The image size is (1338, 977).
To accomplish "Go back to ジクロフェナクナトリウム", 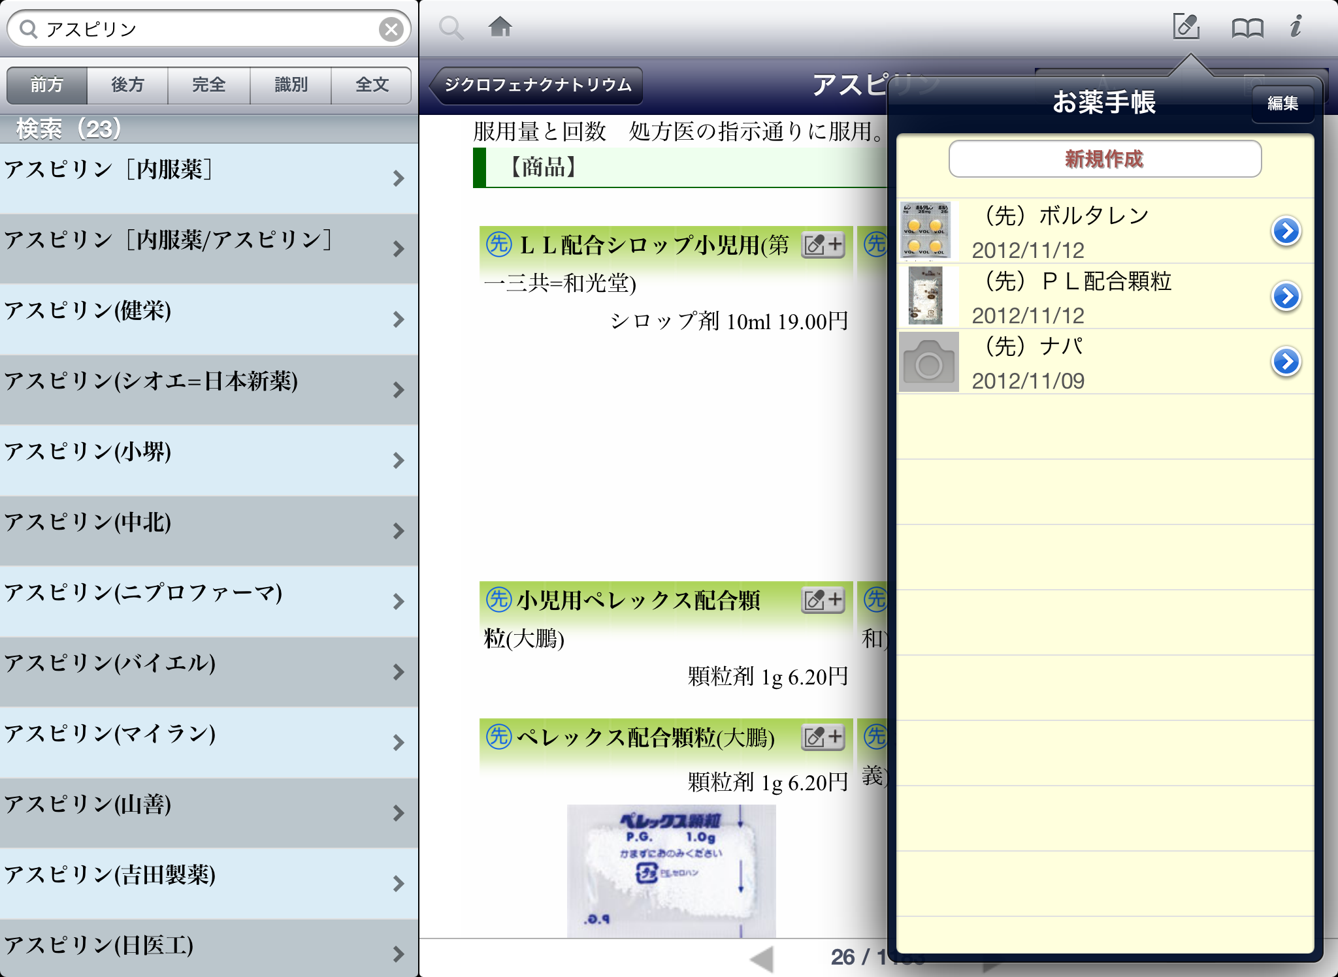I will coord(537,85).
